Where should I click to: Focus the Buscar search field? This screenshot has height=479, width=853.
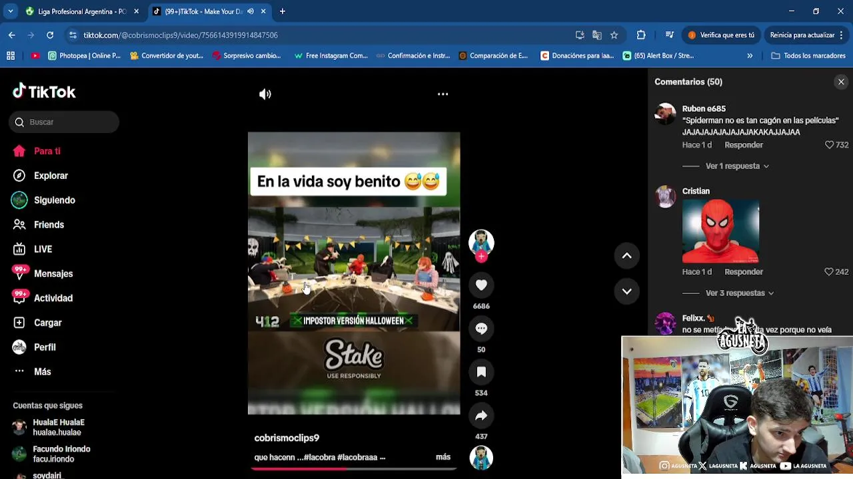coord(64,122)
